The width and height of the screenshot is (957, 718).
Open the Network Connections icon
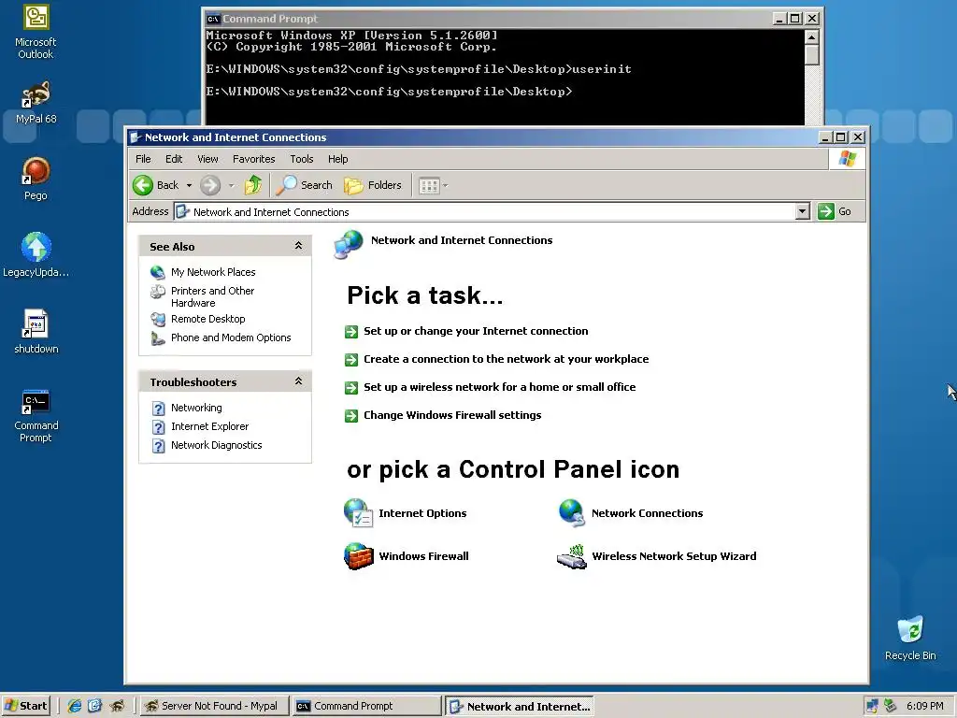coord(572,513)
